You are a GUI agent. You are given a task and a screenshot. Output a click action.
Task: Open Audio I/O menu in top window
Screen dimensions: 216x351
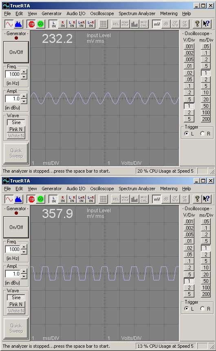[76, 13]
